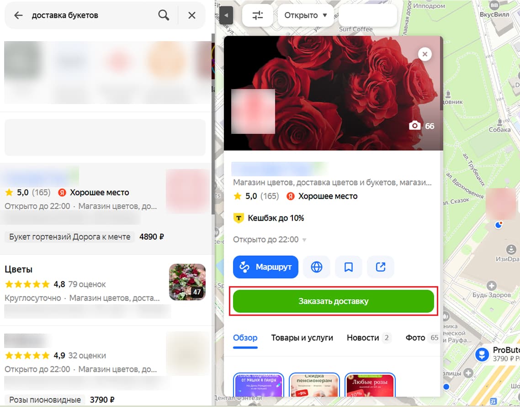Collapse the side panel with arrow button

click(226, 15)
